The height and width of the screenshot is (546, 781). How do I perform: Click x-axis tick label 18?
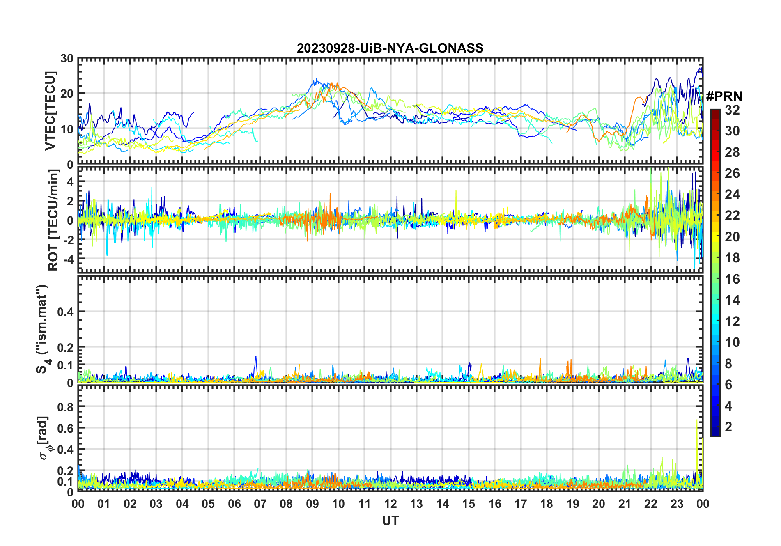tap(547, 504)
